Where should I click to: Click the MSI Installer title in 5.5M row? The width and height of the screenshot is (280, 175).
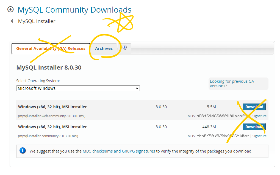(52, 107)
